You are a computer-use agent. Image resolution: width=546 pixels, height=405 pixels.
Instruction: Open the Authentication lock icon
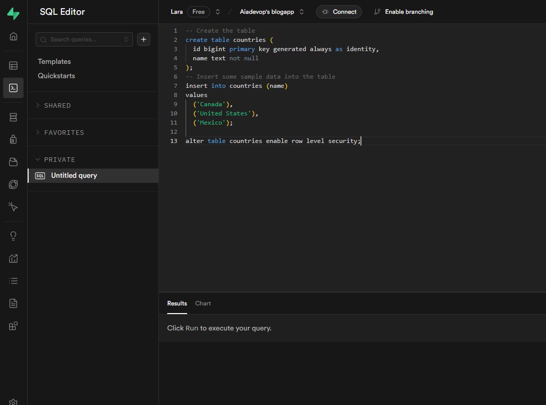(13, 139)
